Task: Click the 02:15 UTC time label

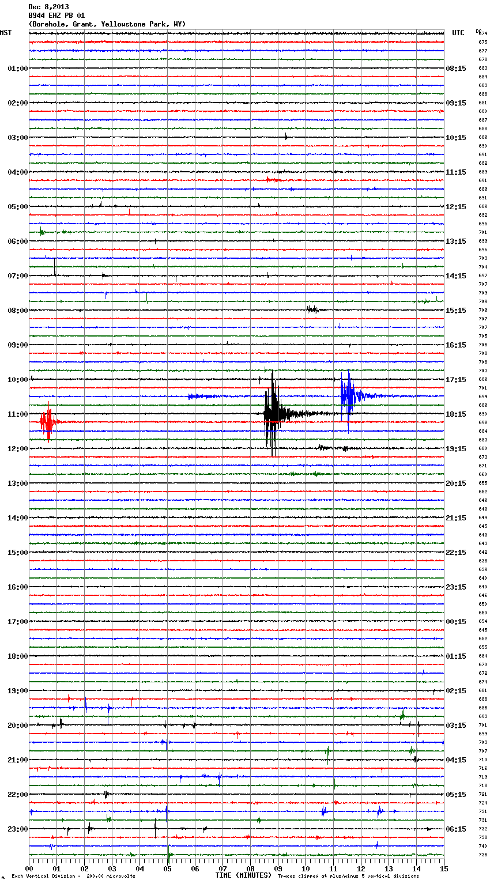Action: pyautogui.click(x=456, y=691)
